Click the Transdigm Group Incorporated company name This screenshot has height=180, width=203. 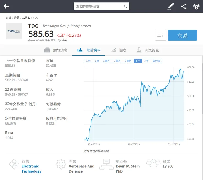click(67, 26)
